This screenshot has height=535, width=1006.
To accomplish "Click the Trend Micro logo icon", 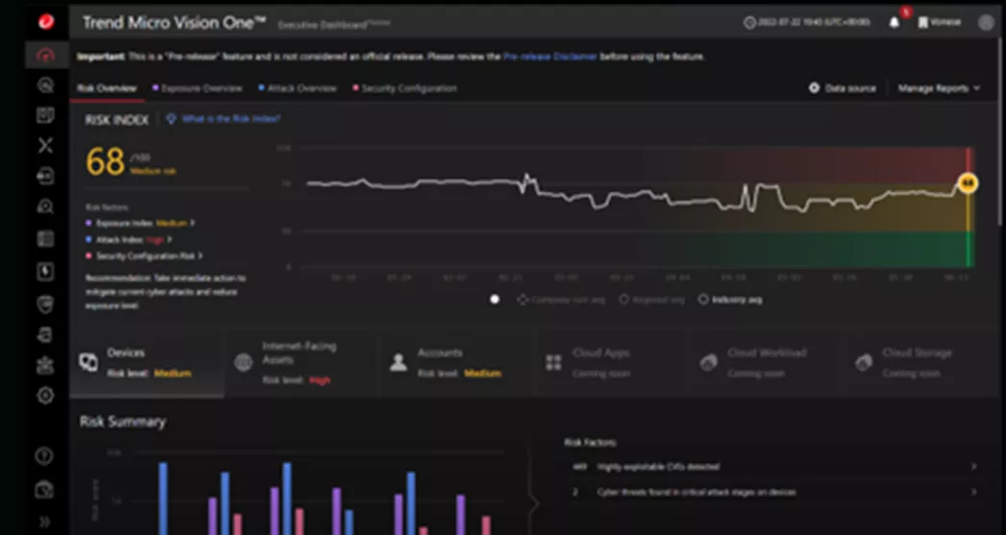I will tap(45, 22).
